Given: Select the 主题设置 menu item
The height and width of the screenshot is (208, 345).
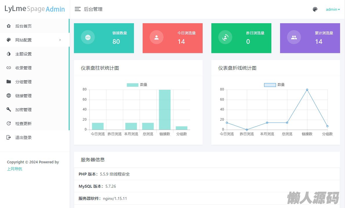Looking at the screenshot, I should 23,54.
